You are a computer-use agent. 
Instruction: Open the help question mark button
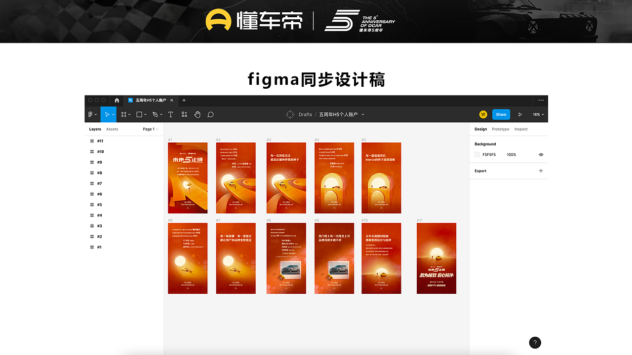click(x=535, y=343)
